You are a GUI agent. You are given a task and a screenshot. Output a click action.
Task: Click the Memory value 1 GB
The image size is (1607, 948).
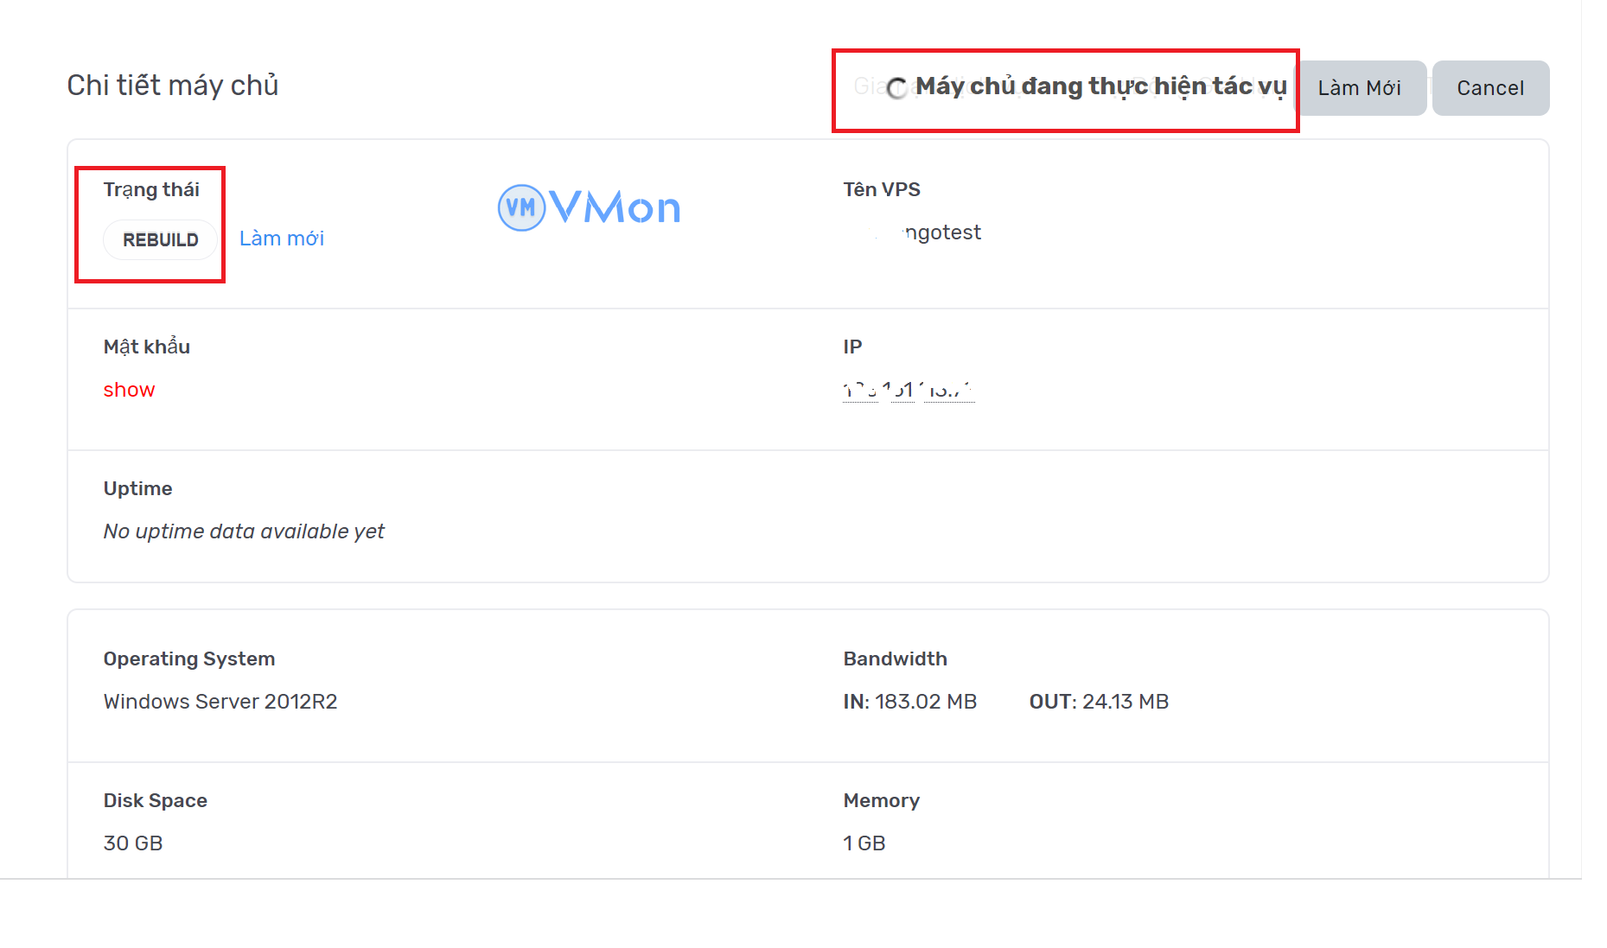(864, 843)
